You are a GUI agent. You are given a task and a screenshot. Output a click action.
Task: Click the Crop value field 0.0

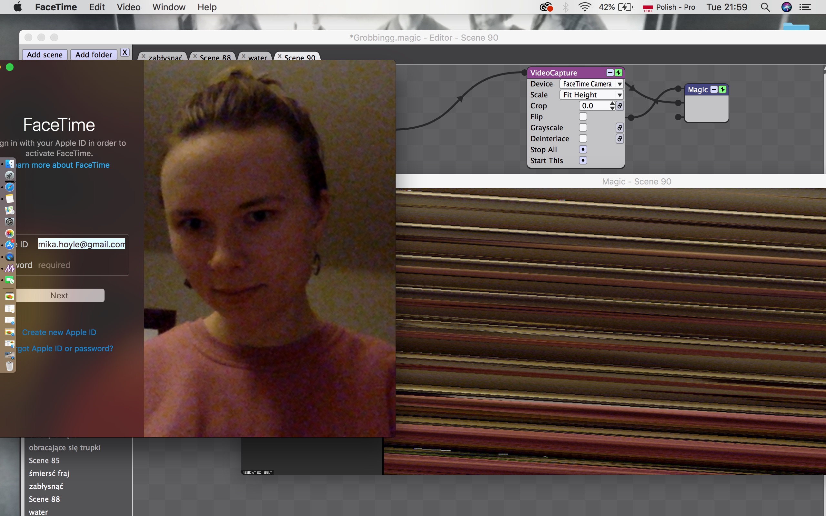tap(594, 106)
